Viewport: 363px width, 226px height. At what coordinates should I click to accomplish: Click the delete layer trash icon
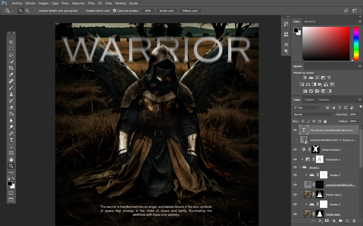354,221
